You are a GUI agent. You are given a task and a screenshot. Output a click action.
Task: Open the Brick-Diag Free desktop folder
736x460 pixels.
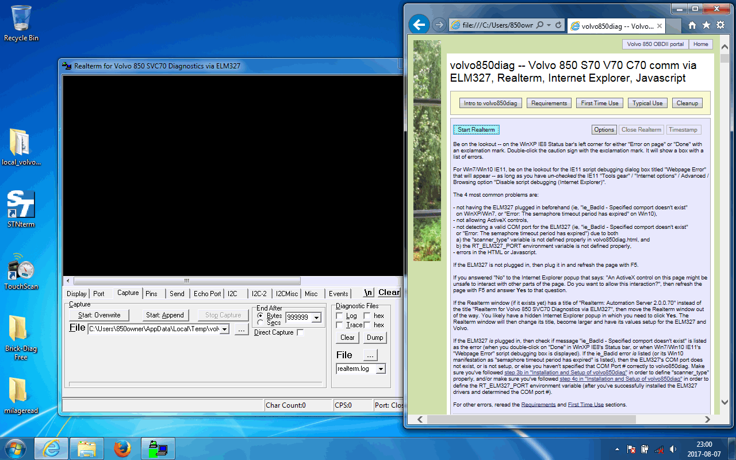21,338
